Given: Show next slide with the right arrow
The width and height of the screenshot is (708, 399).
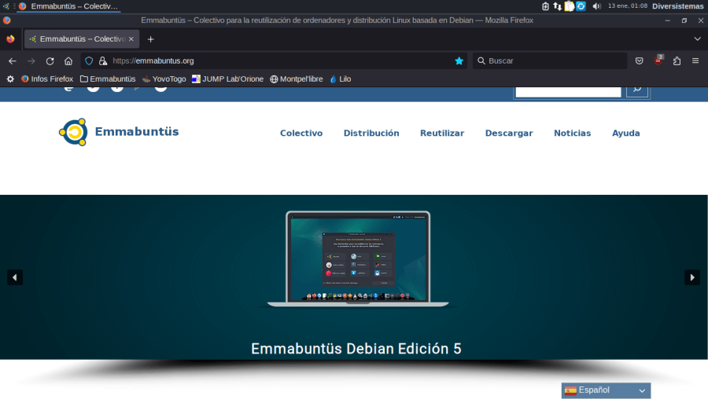Looking at the screenshot, I should 691,277.
